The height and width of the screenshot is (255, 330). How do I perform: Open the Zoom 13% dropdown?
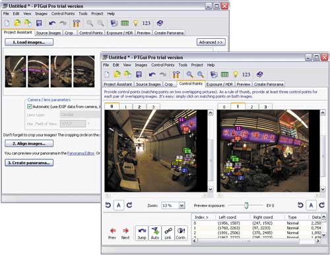[181, 206]
